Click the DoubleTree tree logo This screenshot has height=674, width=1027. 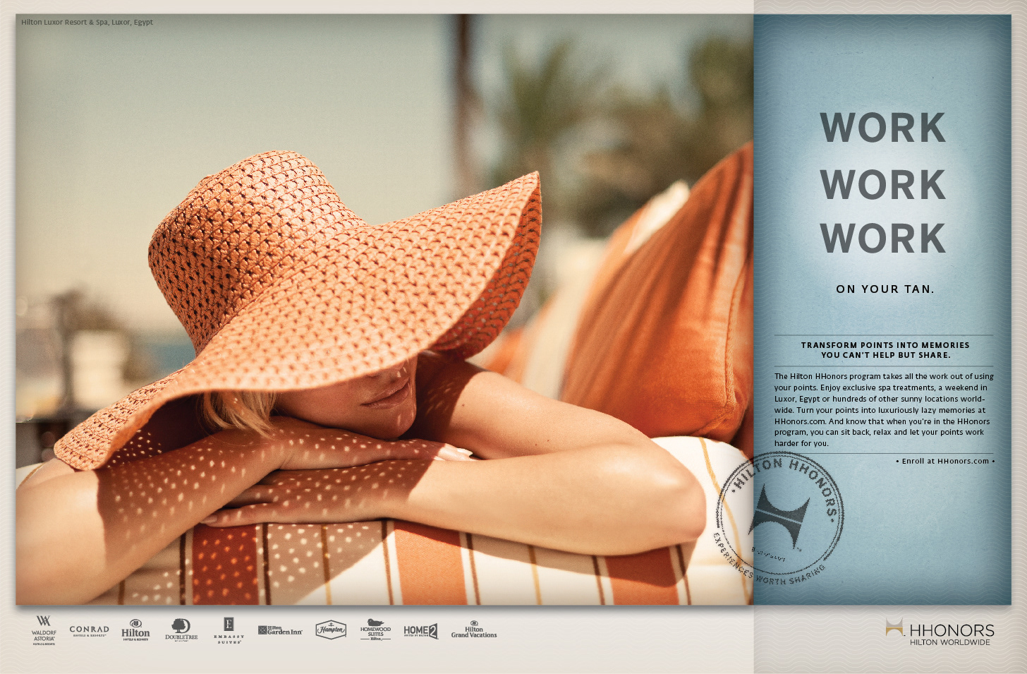181,630
